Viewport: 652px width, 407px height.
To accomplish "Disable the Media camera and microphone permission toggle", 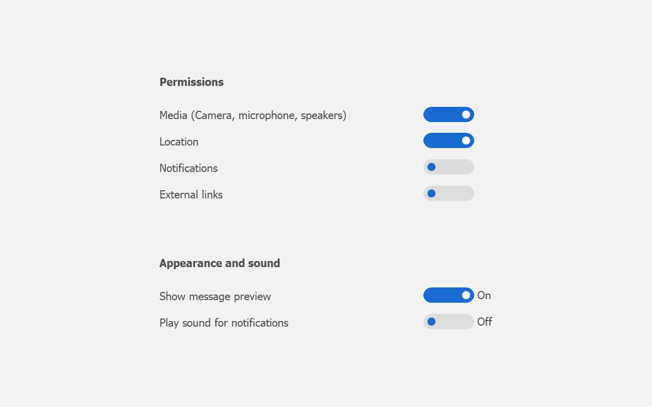I will click(x=448, y=114).
